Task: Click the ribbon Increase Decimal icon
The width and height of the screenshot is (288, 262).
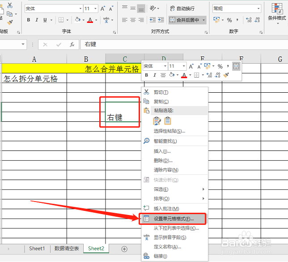Action: pyautogui.click(x=249, y=20)
